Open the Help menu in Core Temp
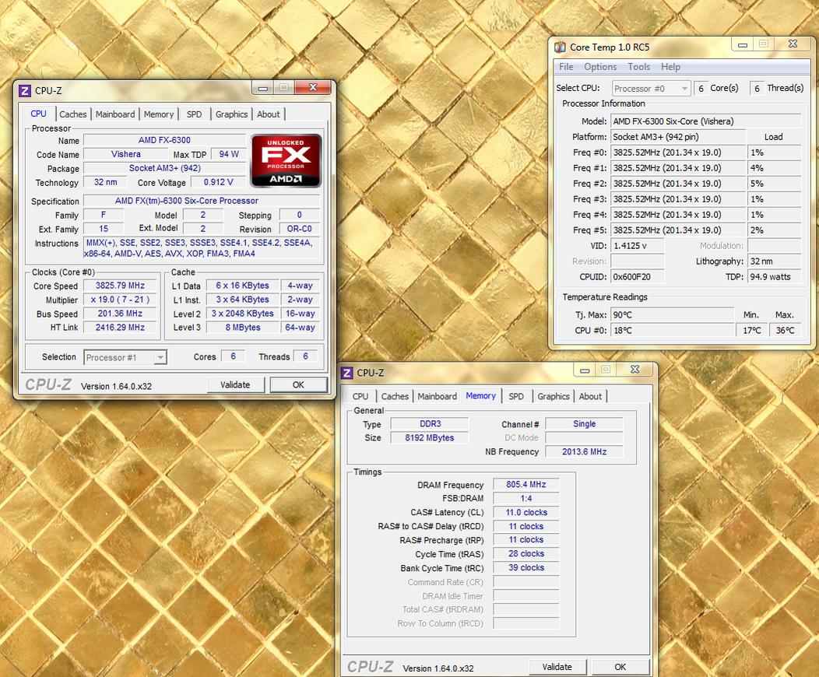 [670, 67]
